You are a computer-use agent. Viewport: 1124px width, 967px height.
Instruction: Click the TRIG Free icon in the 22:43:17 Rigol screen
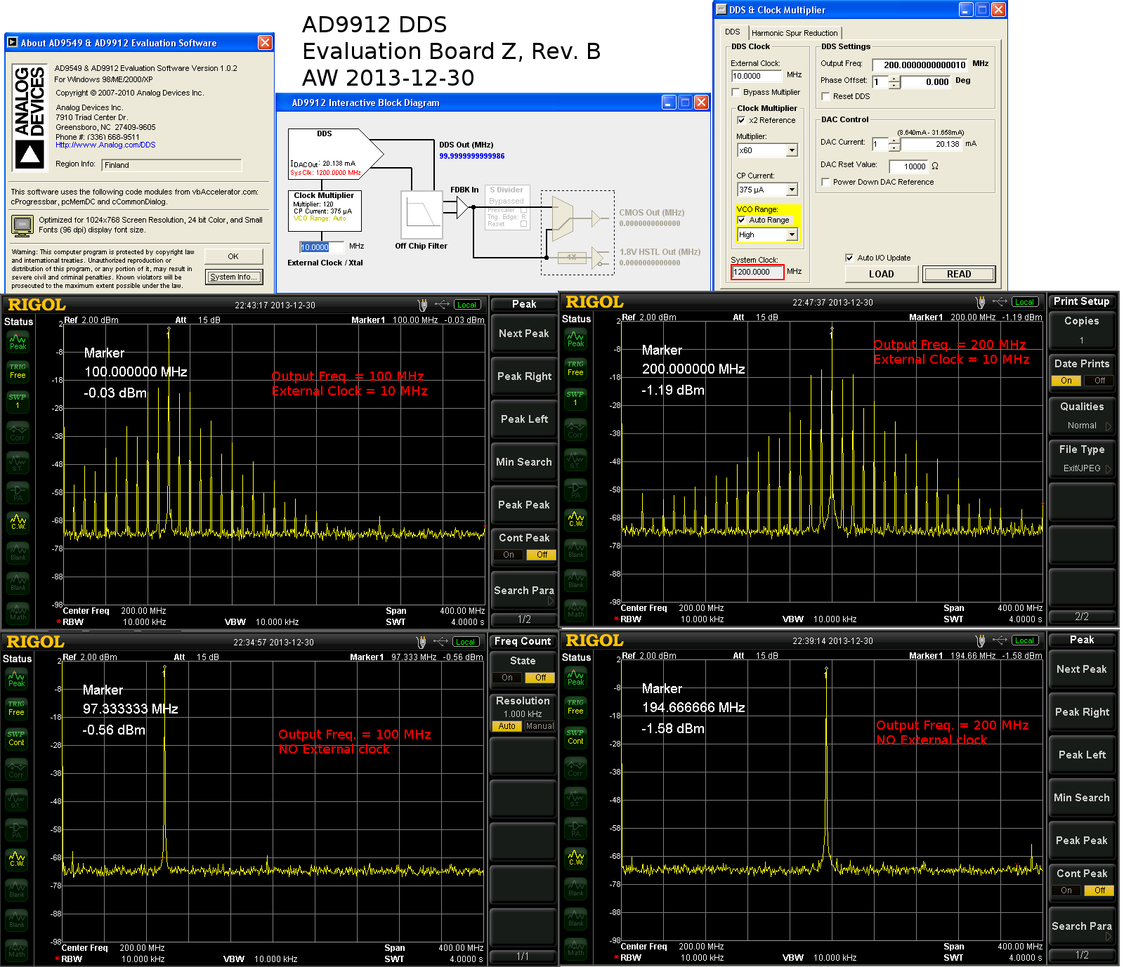(x=18, y=371)
